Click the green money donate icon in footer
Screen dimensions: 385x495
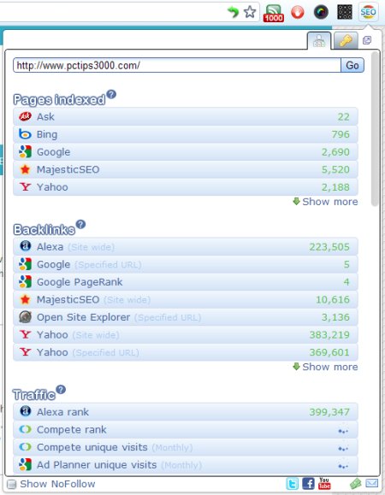coord(356,483)
